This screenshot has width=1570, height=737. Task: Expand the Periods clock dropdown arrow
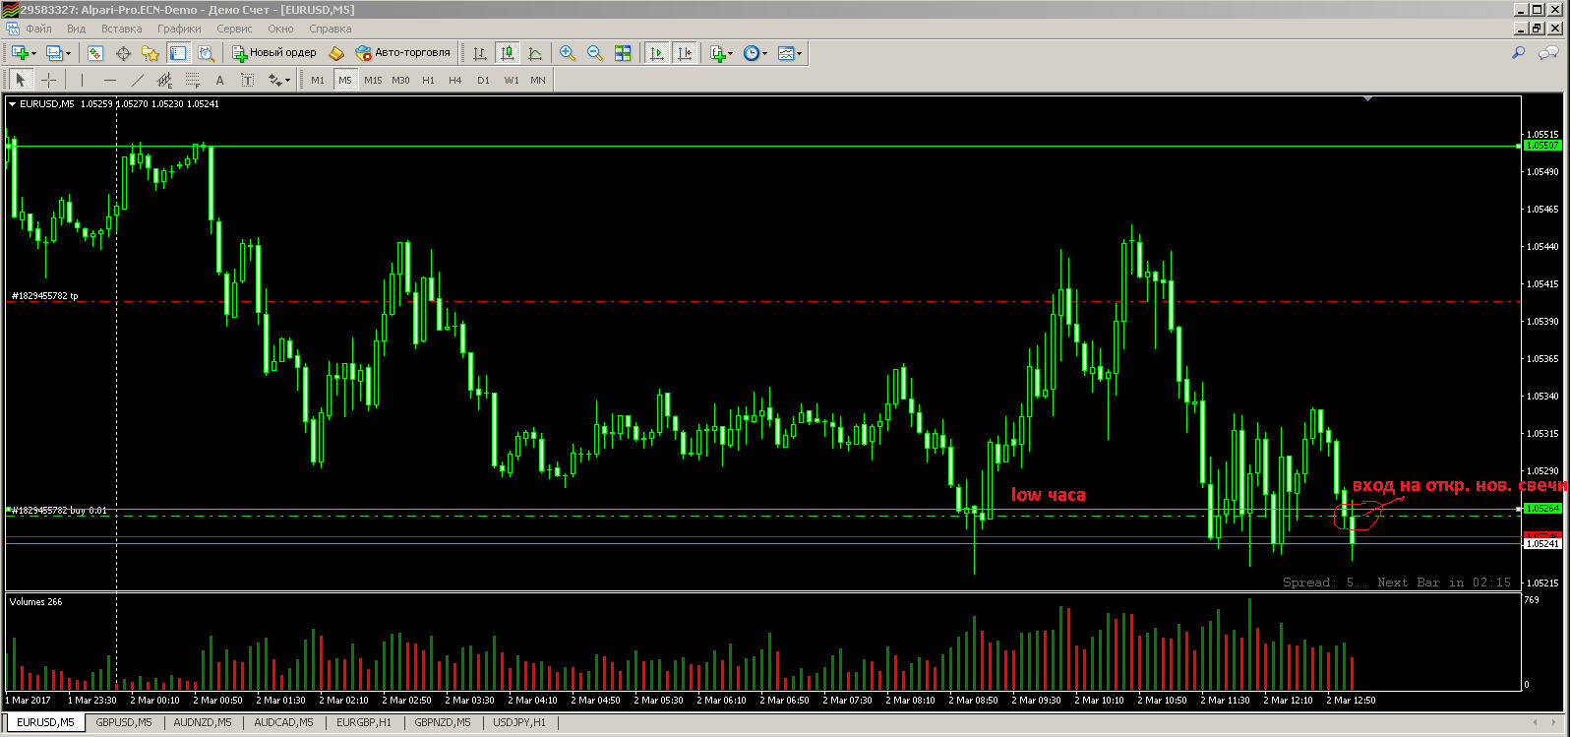pyautogui.click(x=765, y=53)
